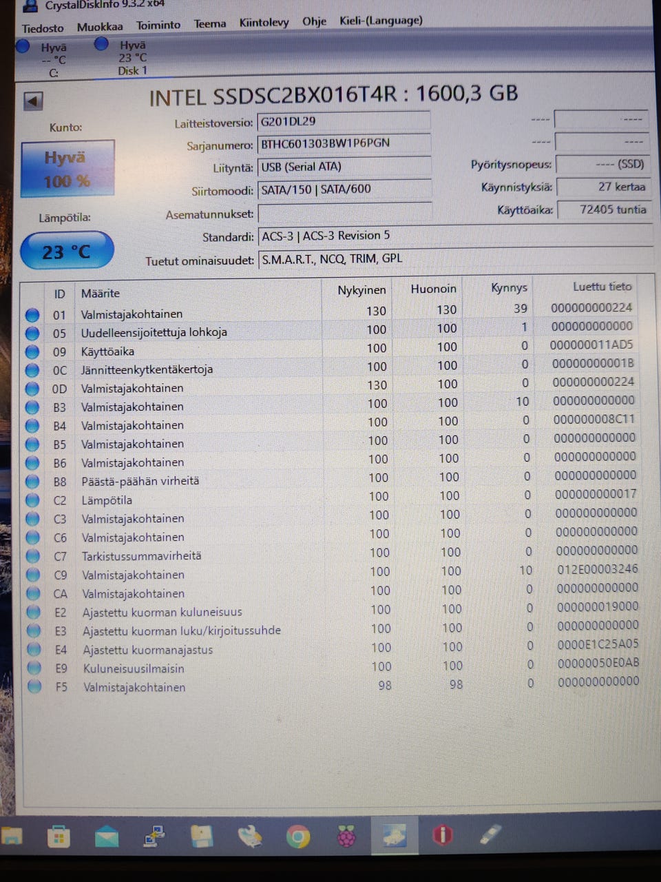The height and width of the screenshot is (882, 661).
Task: Click the Hyvä 100 % health status button
Action: pos(67,169)
